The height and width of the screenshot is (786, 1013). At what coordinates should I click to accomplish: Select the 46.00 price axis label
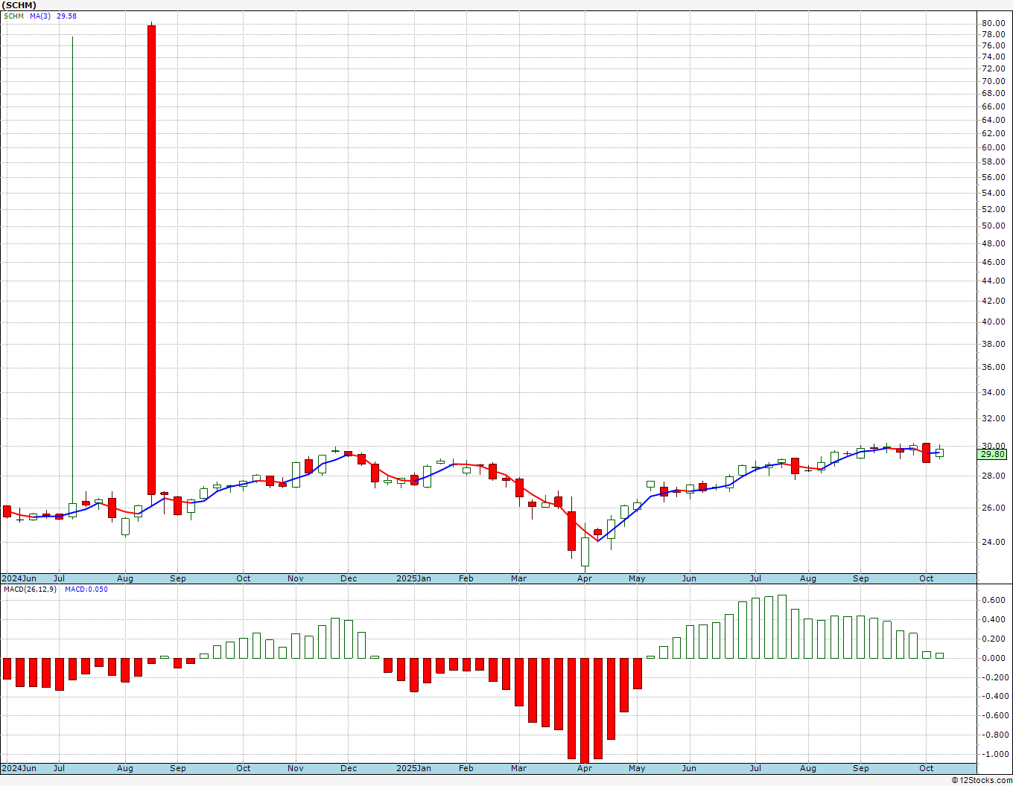(x=993, y=262)
